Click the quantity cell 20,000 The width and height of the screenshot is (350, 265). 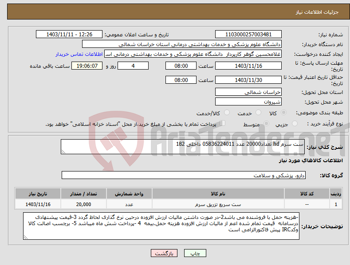pyautogui.click(x=83, y=204)
